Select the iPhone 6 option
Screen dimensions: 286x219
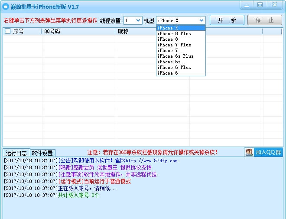[167, 73]
